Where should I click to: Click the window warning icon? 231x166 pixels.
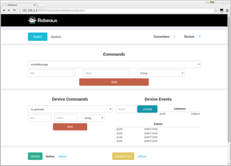208,2
